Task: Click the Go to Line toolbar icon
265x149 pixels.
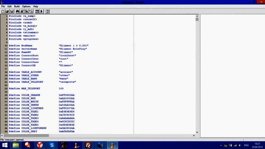Action: tap(31, 11)
